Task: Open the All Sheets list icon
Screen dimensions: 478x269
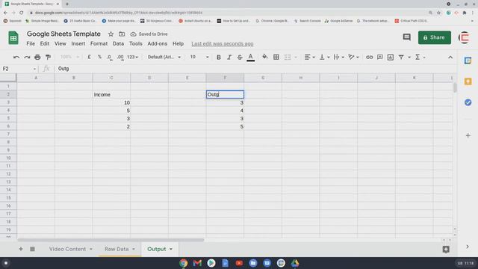Action: coord(32,249)
